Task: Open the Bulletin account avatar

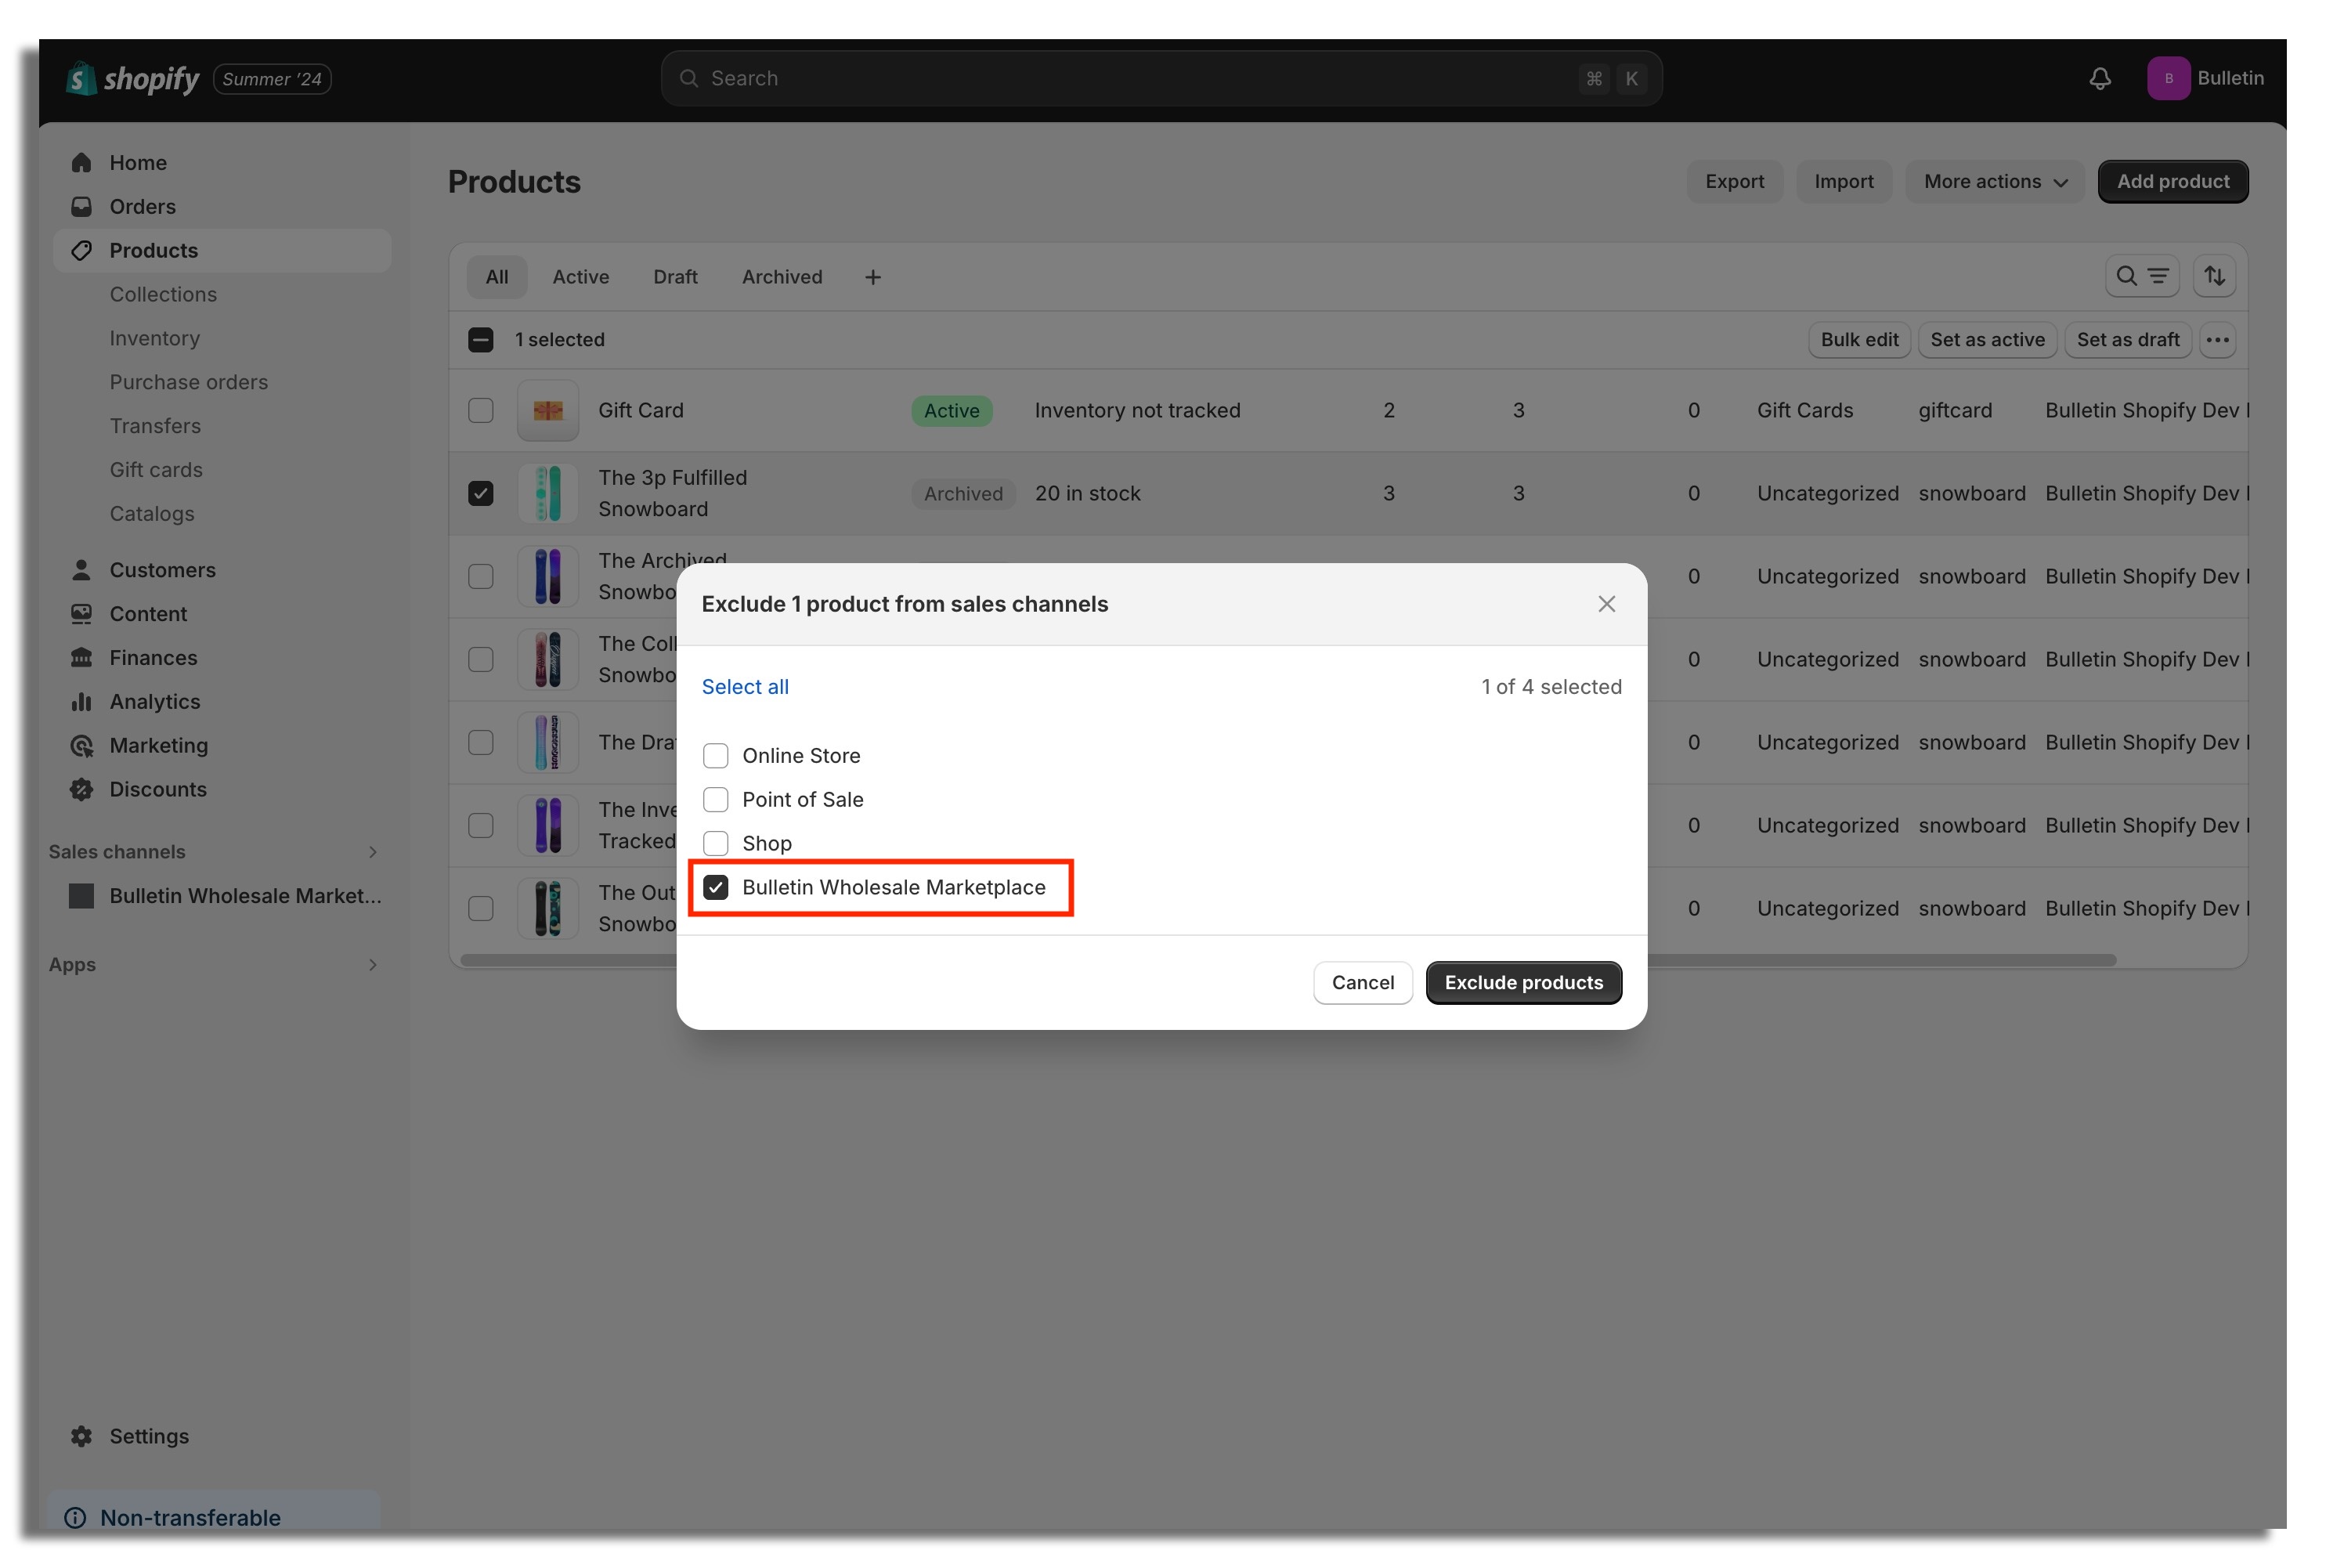Action: pos(2168,78)
